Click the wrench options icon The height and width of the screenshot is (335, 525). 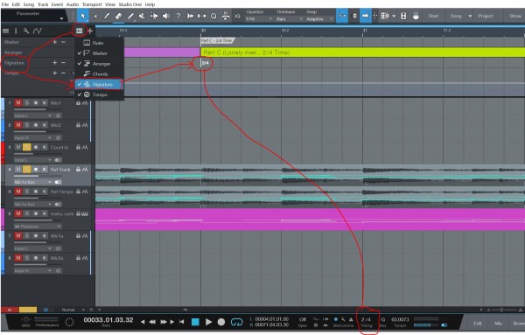(x=26, y=31)
